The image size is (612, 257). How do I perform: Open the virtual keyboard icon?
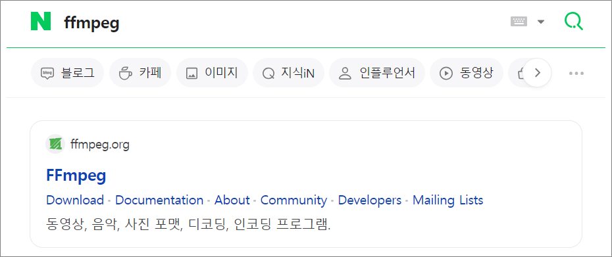click(x=519, y=22)
